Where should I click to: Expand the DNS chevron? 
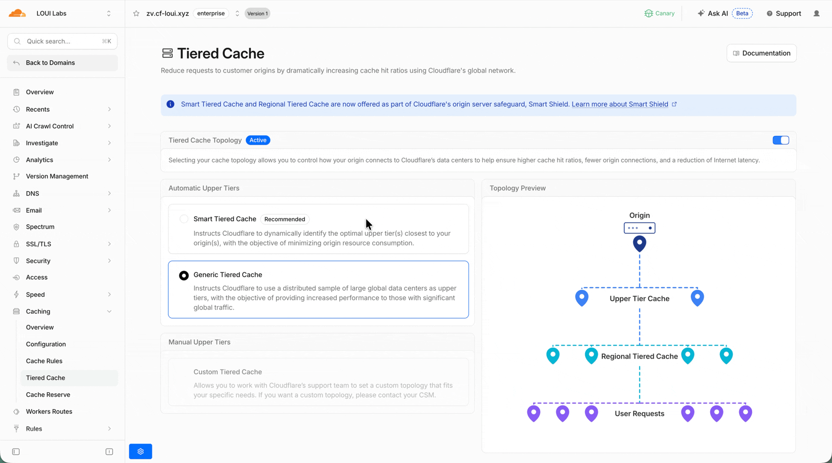pyautogui.click(x=109, y=193)
